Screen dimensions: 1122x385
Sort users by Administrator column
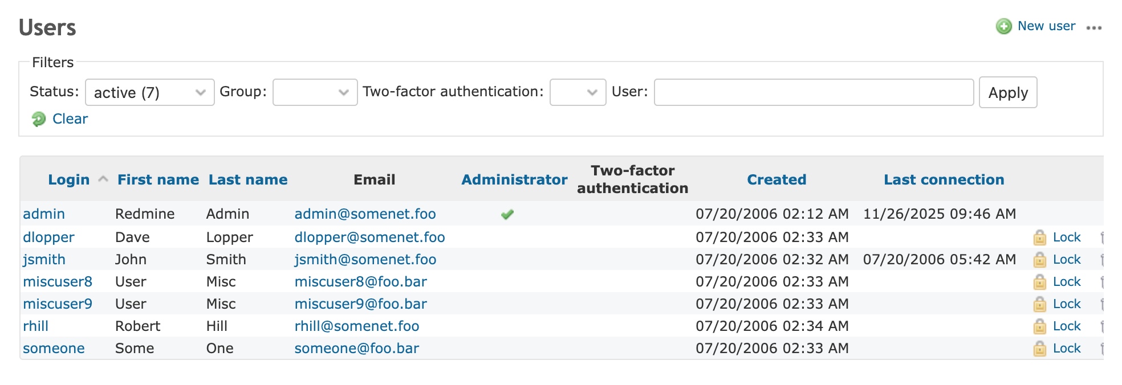[x=514, y=180]
